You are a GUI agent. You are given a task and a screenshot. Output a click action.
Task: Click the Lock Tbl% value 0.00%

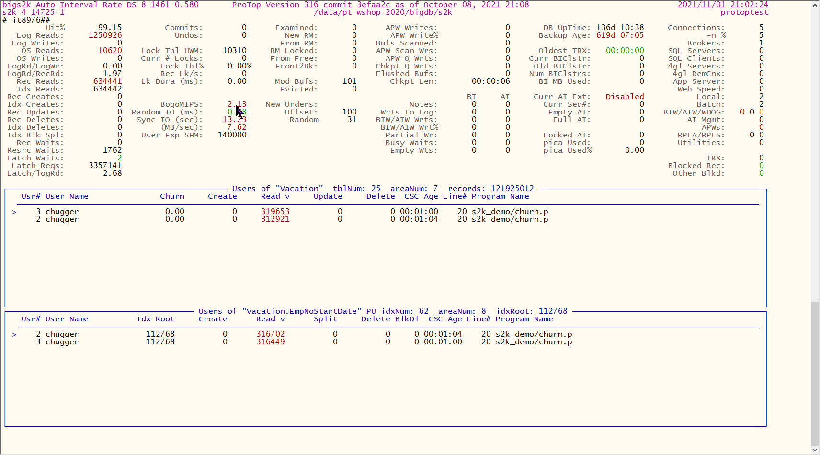pyautogui.click(x=239, y=66)
